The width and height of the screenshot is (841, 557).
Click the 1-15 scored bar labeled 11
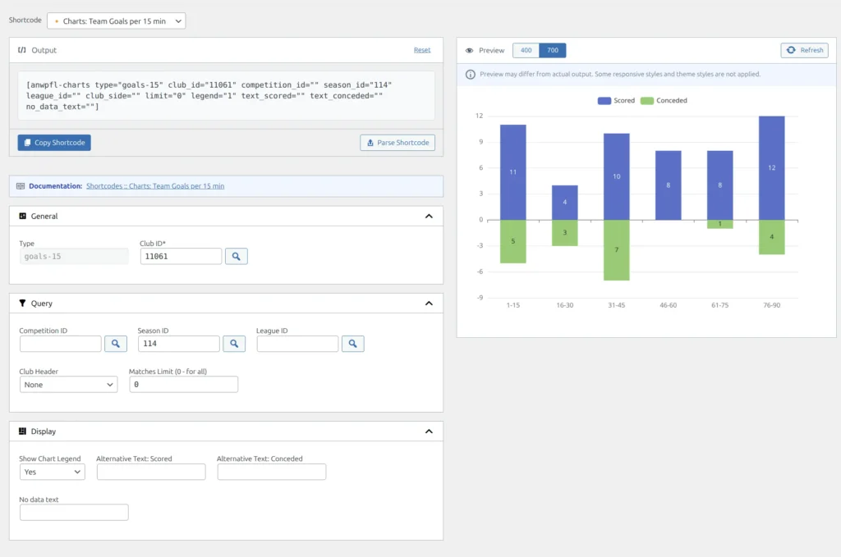click(512, 172)
